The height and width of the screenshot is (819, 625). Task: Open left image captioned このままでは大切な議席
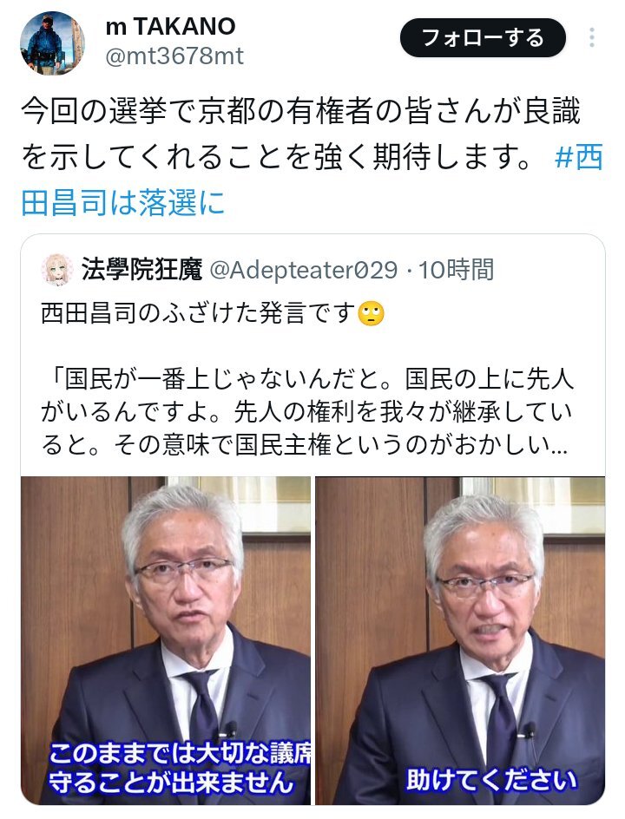click(166, 640)
